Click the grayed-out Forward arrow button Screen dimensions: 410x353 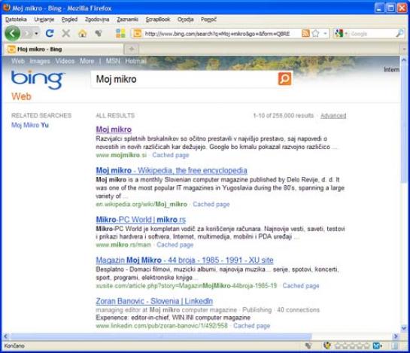(x=26, y=34)
